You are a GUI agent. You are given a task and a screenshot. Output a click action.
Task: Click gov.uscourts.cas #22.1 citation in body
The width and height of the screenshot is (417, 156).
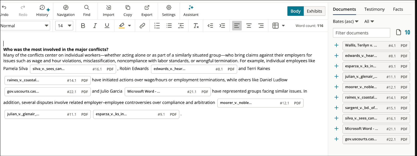coord(48,92)
